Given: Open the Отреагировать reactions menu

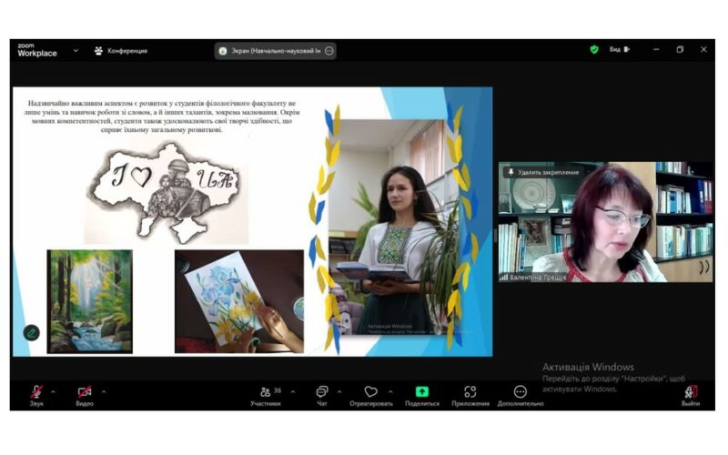Looking at the screenshot, I should pos(370,393).
